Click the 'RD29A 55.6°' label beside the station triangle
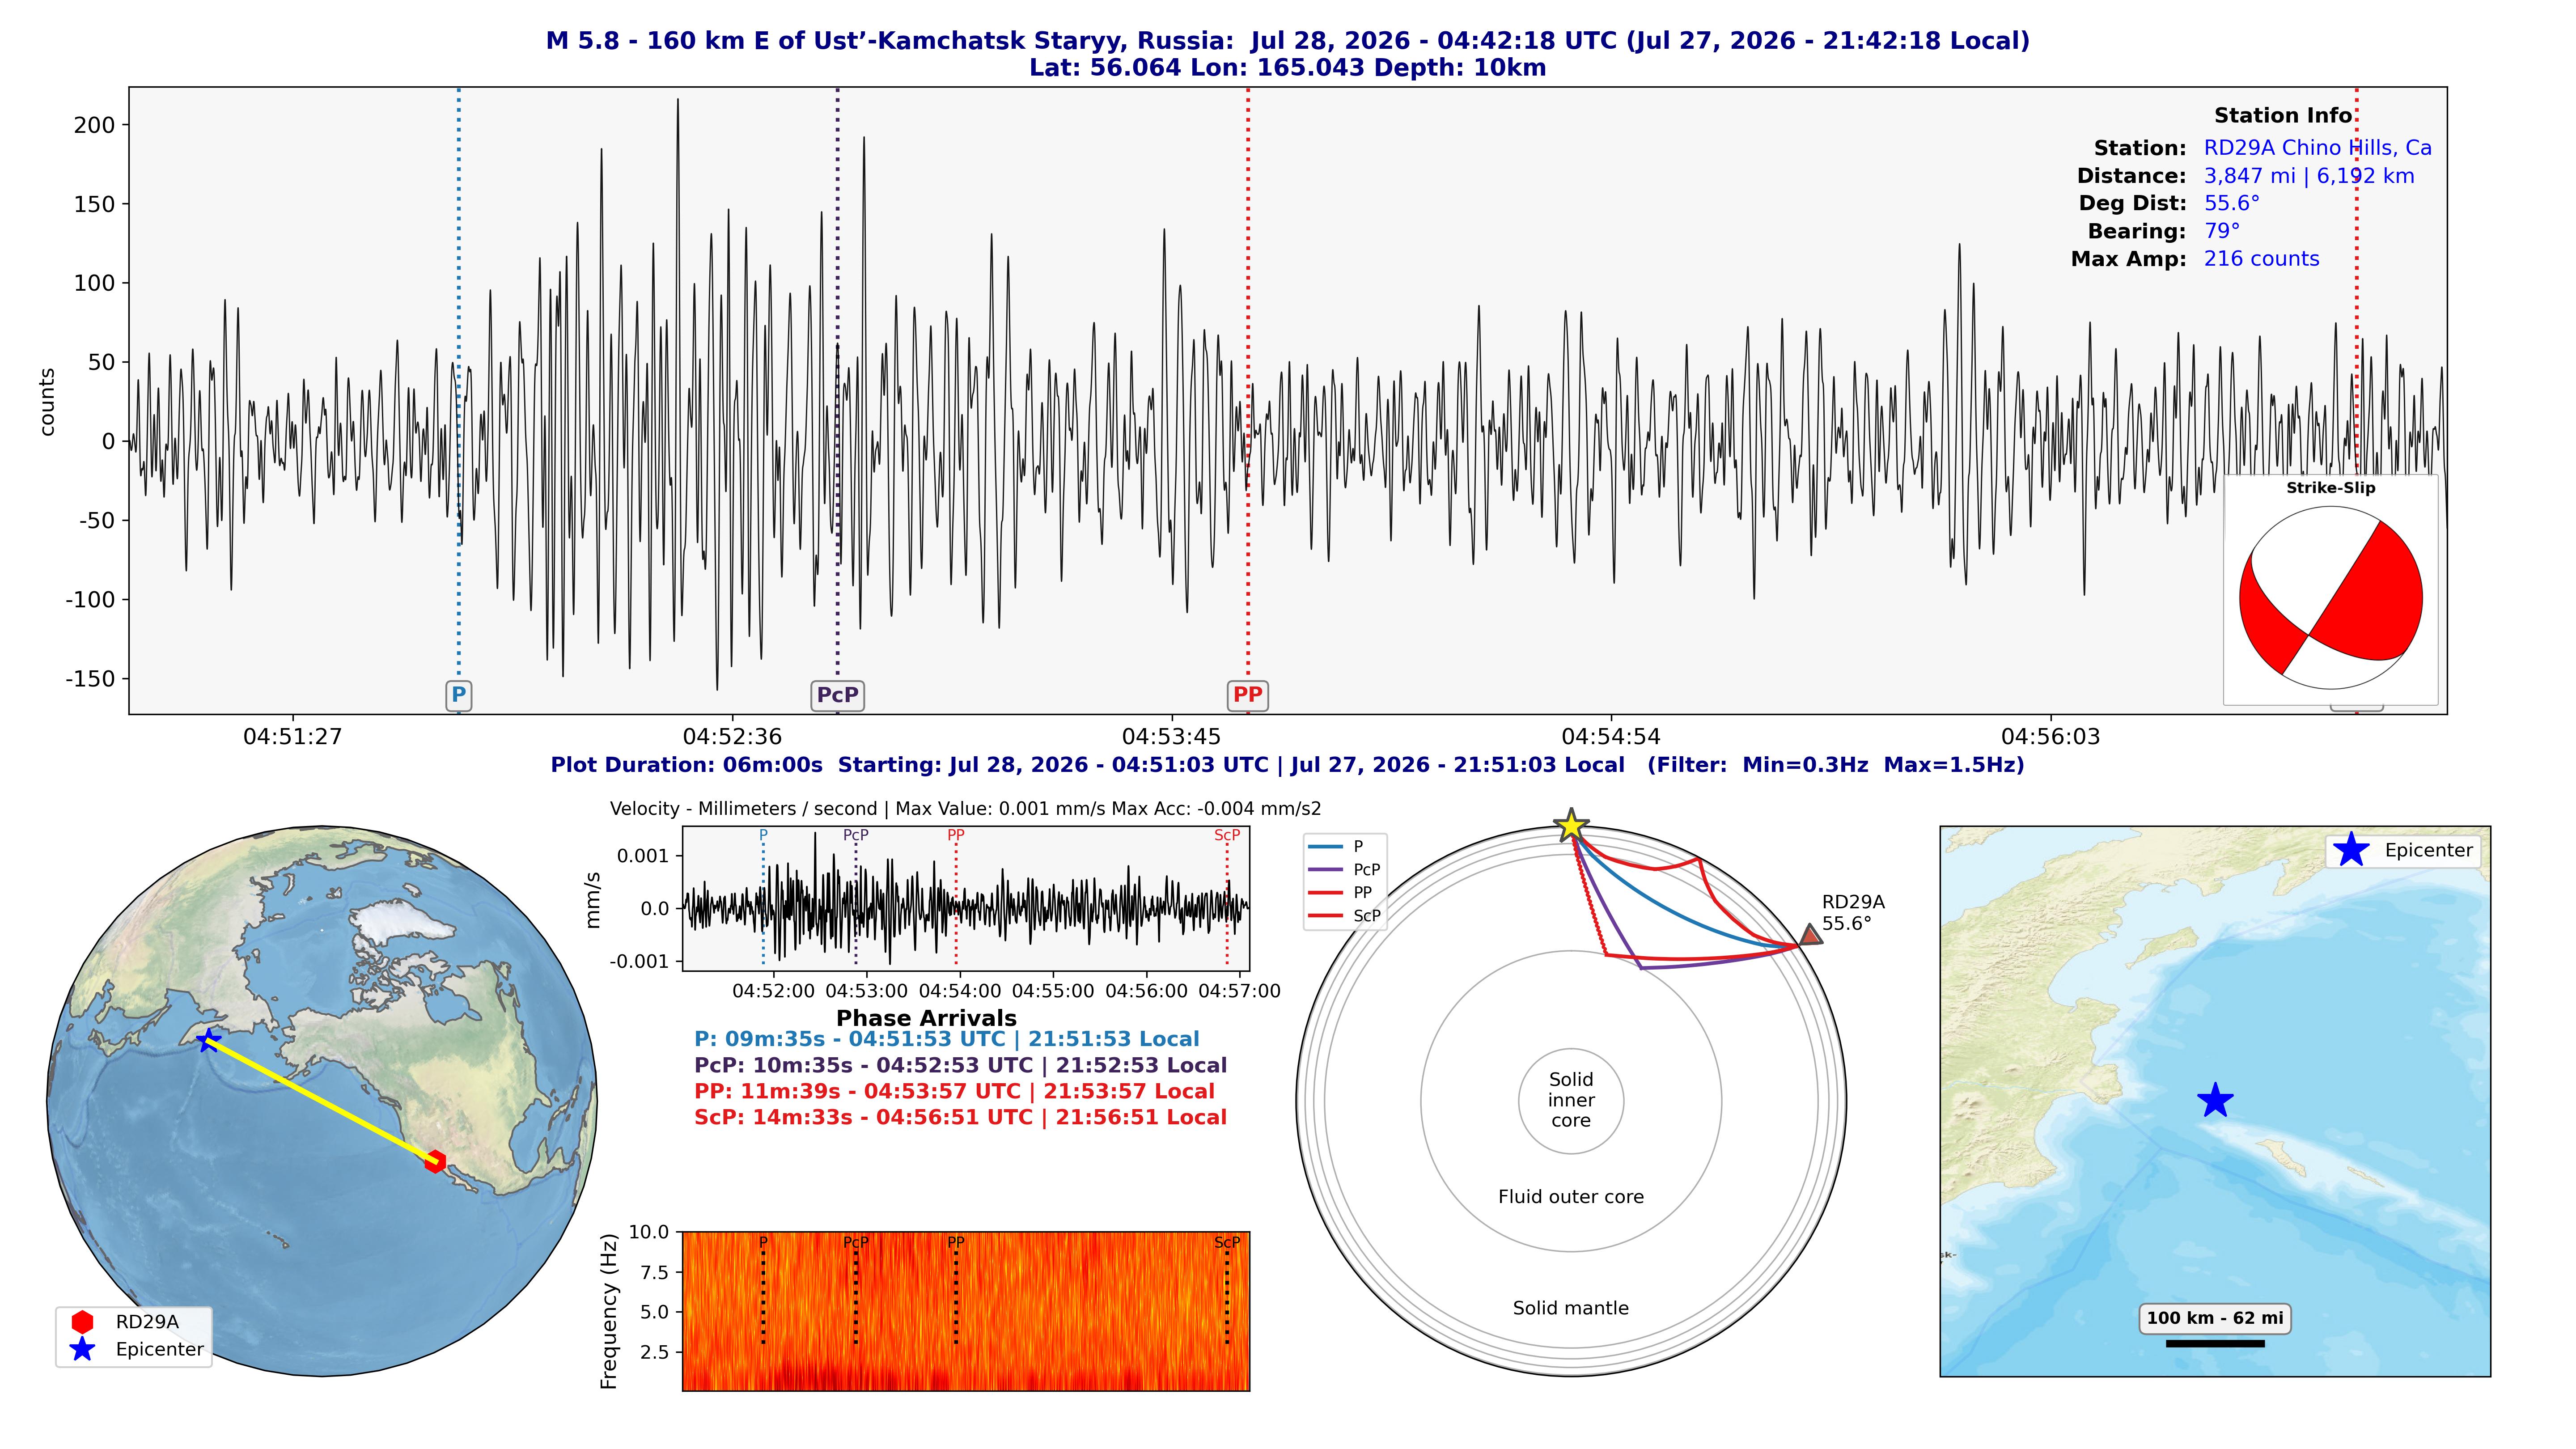Viewport: 2576px width, 1449px height. pyautogui.click(x=1853, y=913)
